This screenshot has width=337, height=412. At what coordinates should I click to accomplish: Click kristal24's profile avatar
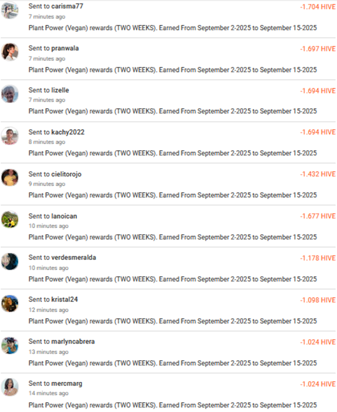click(10, 303)
